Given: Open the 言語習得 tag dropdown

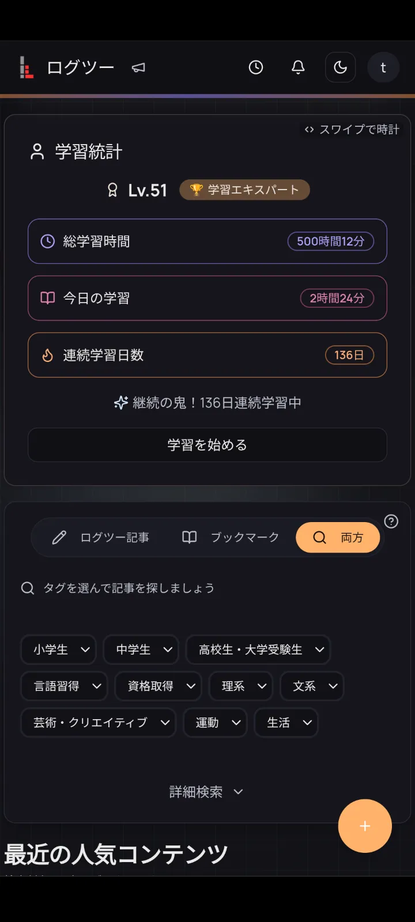Looking at the screenshot, I should tap(65, 686).
